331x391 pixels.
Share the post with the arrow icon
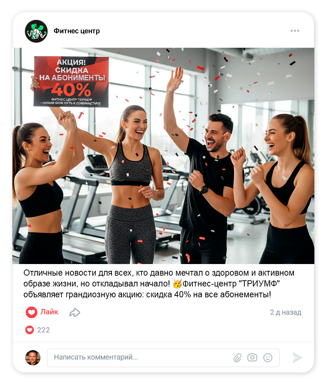click(x=75, y=313)
